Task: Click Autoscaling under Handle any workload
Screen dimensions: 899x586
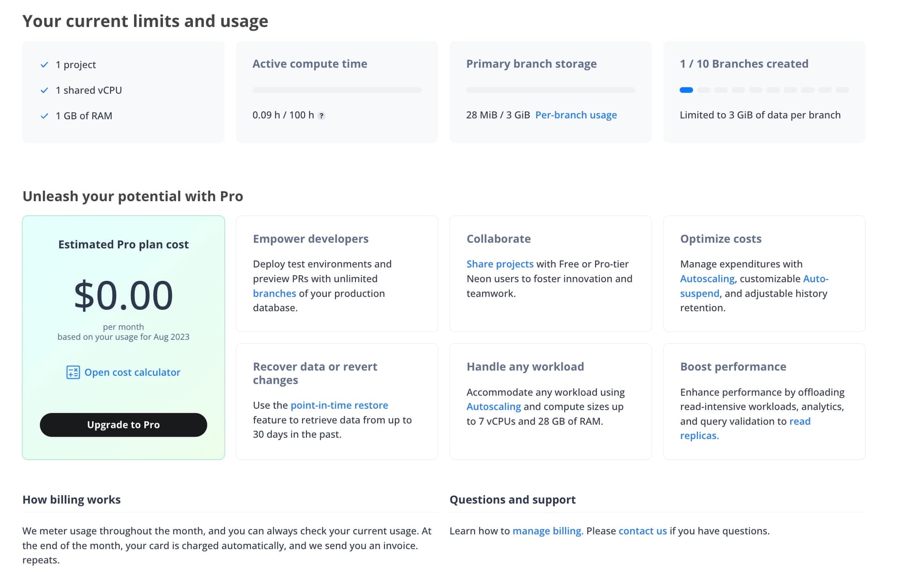Action: point(494,406)
